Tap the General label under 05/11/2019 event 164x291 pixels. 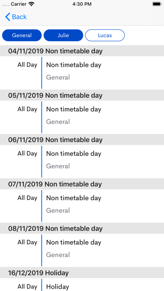coord(58,122)
